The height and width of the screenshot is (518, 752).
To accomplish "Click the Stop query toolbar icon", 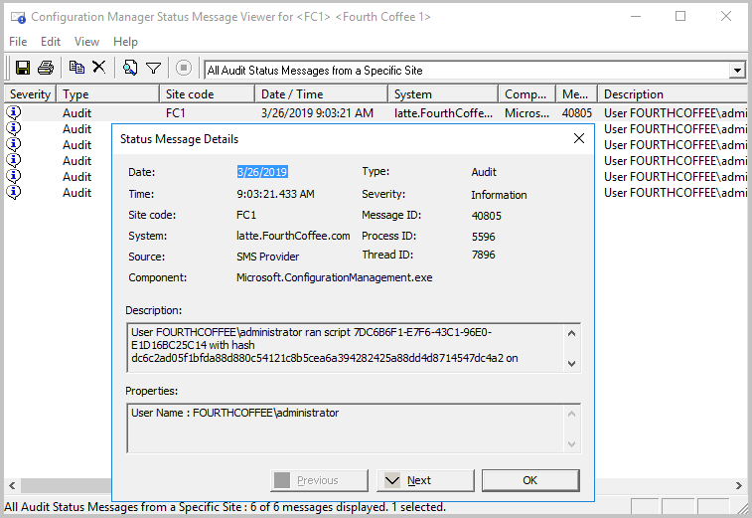I will [184, 68].
